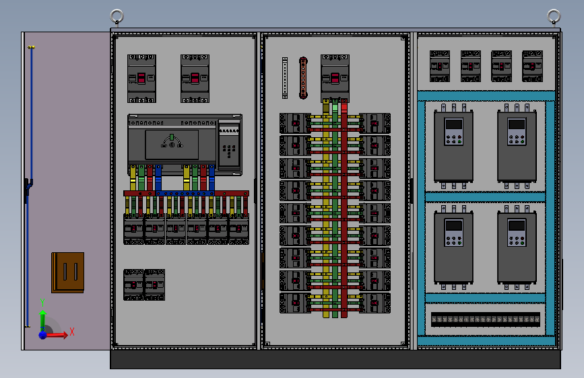This screenshot has height=378, width=584.
Task: Select the right lifting eye bolt on the cabinet top
Action: 554,17
